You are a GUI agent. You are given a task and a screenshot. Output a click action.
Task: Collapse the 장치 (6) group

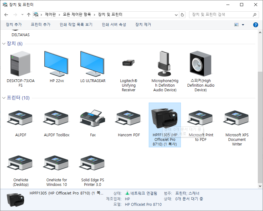coord(4,44)
